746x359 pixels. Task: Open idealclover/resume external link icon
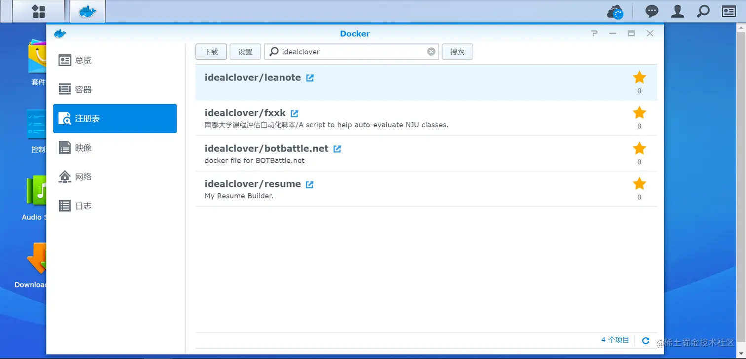tap(309, 184)
